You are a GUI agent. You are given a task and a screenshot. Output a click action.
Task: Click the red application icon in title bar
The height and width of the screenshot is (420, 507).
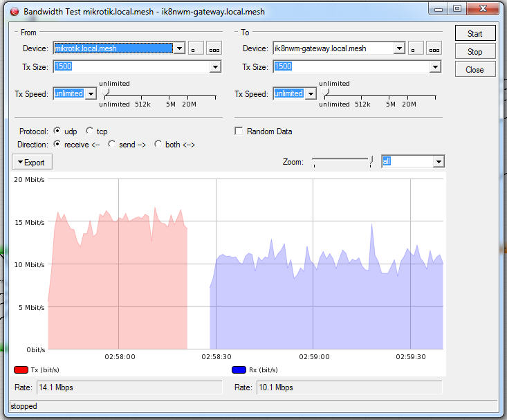coord(15,12)
